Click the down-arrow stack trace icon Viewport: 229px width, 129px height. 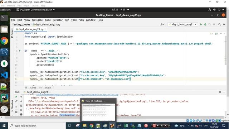(21, 101)
